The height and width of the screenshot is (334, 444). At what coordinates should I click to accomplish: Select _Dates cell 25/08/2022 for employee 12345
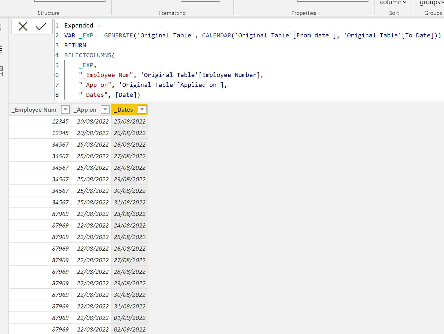coord(129,121)
